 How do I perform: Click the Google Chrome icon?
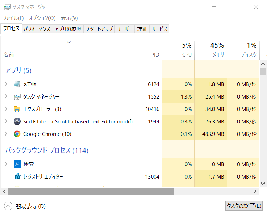17,134
